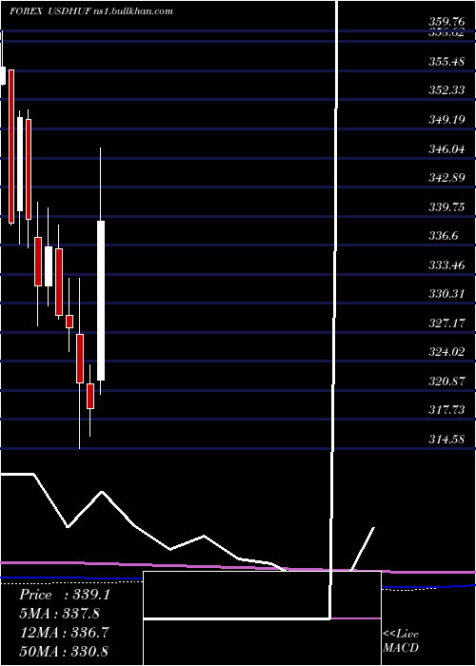Click the 50MA : 330.8 readout
476x666 pixels.
(x=64, y=651)
